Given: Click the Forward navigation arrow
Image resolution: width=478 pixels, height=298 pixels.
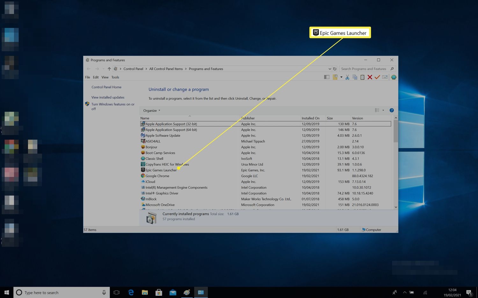Looking at the screenshot, I should click(x=97, y=69).
